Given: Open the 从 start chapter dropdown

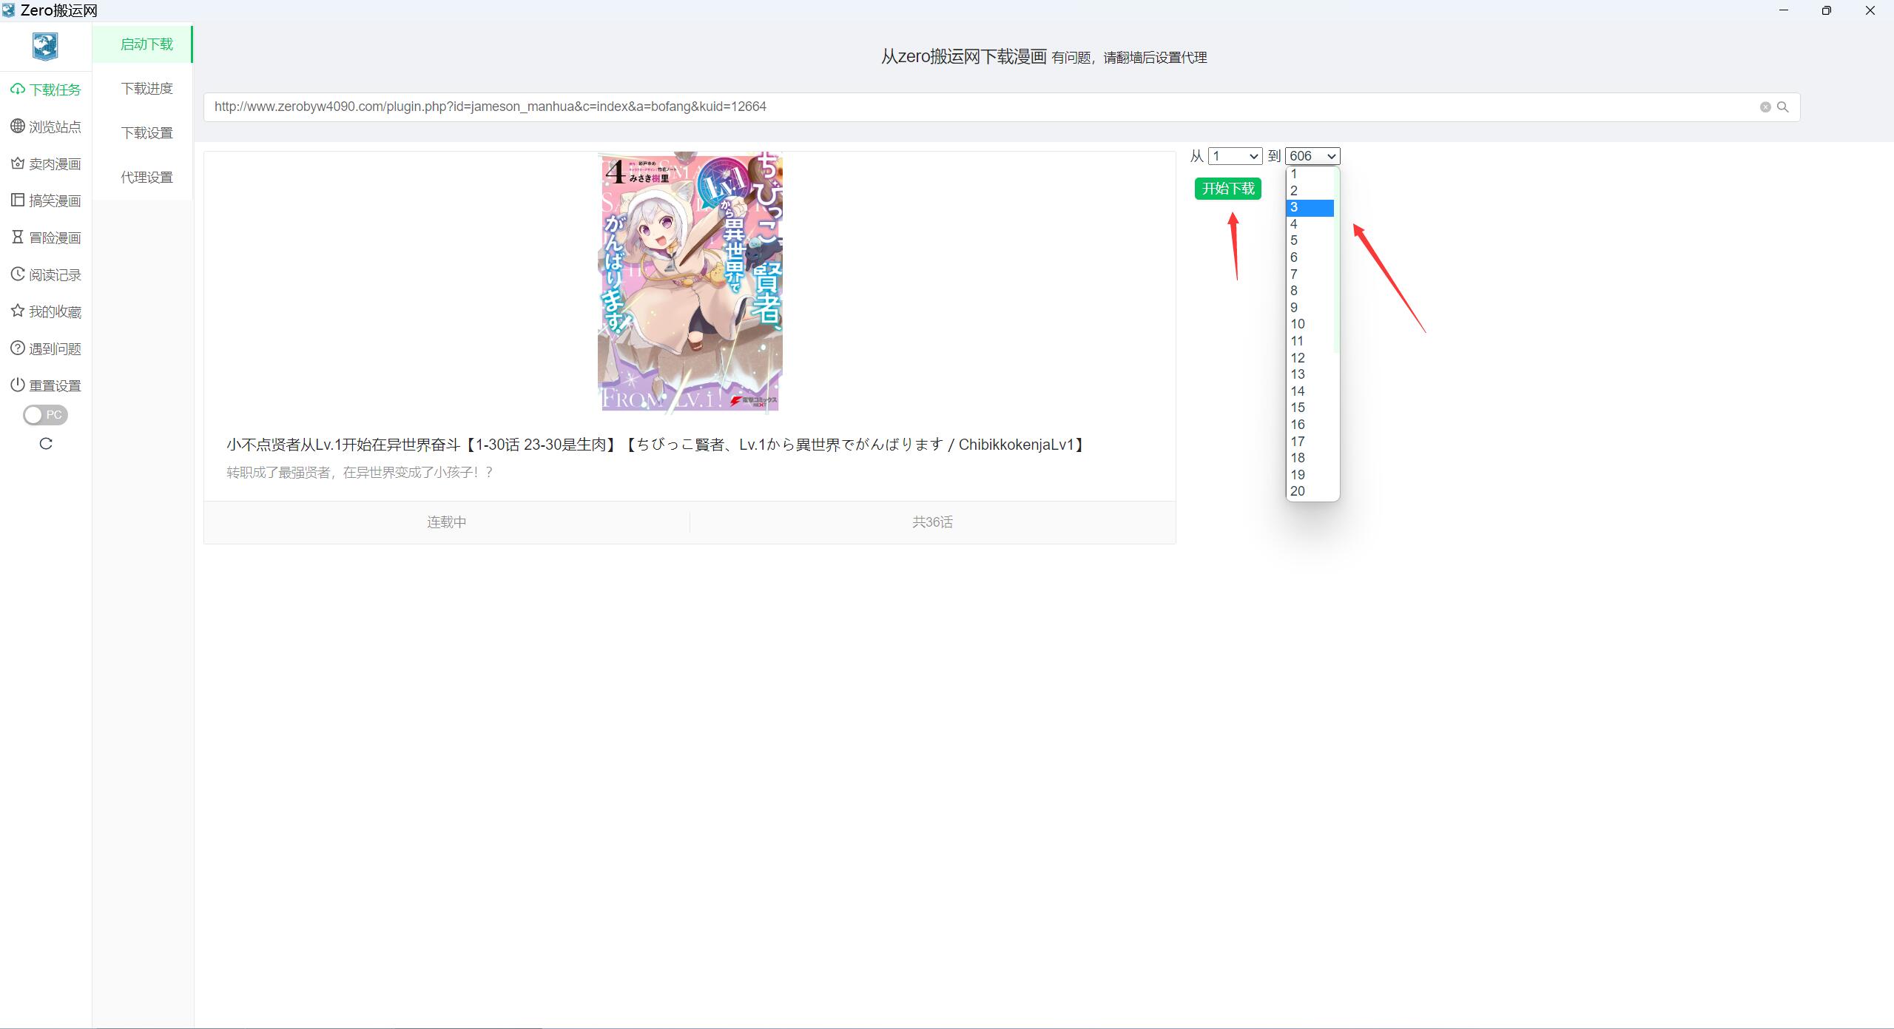Looking at the screenshot, I should 1234,156.
